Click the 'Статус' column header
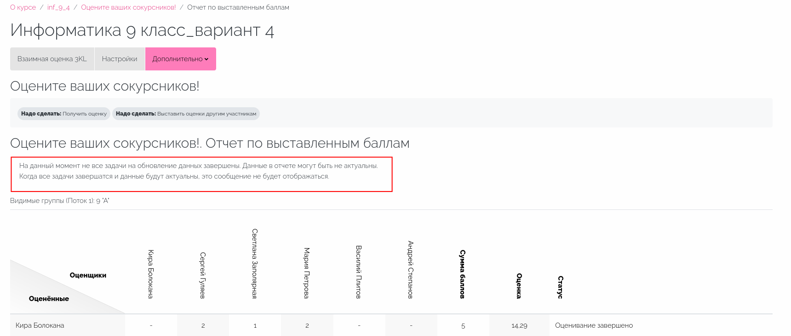 [560, 287]
